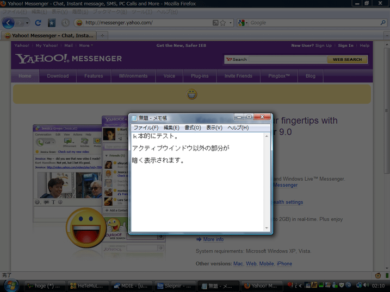Click the Sign Up link

323,46
